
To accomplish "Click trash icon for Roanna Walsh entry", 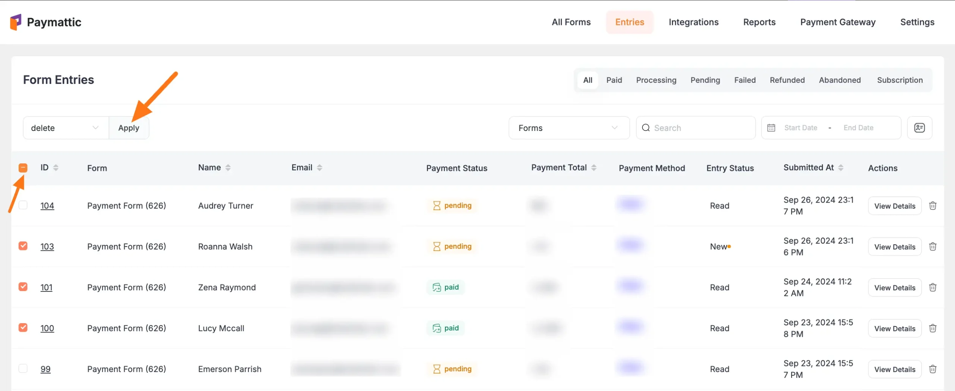I will 933,247.
